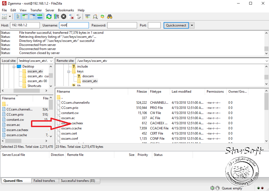Click the colored-rows table toolbar icon
The height and width of the screenshot is (191, 269).
[88, 17]
